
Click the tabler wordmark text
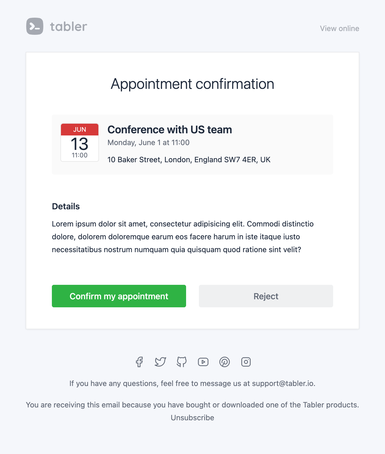coord(68,27)
